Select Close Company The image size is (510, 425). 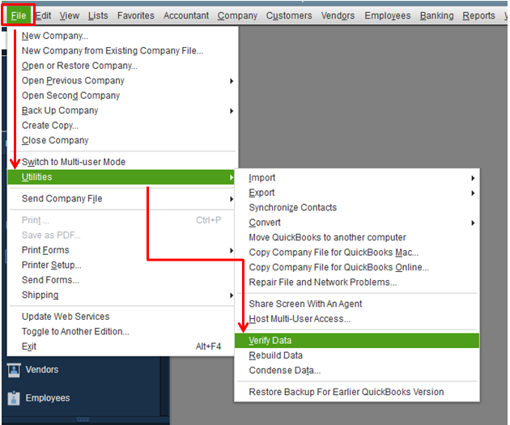121,141
